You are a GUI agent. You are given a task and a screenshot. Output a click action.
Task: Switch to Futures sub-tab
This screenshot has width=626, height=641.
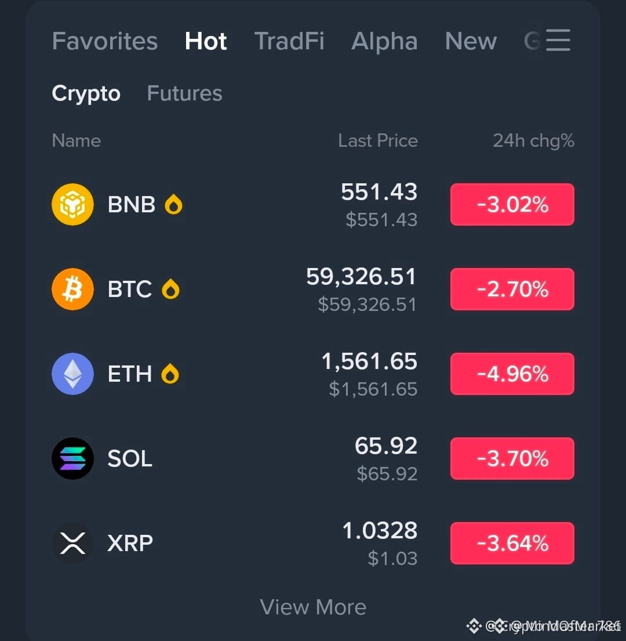point(184,93)
